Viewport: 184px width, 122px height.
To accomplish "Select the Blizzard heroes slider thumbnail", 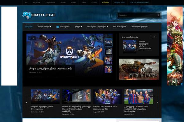I will (109, 60).
